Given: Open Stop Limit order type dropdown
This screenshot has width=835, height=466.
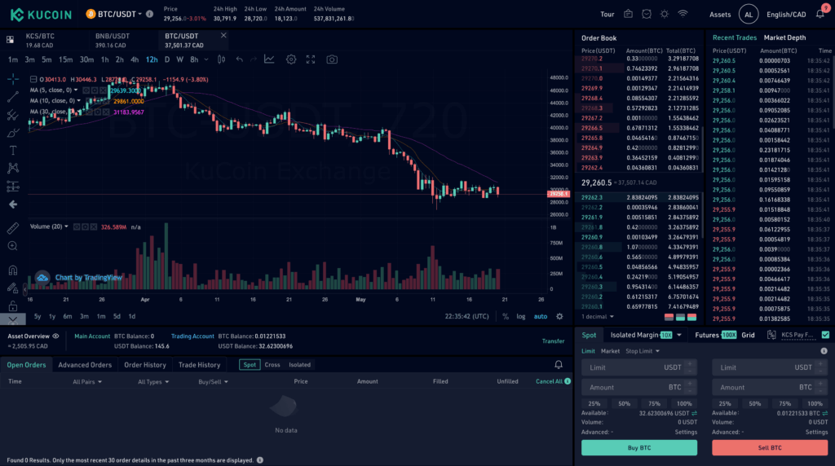Looking at the screenshot, I should (643, 351).
